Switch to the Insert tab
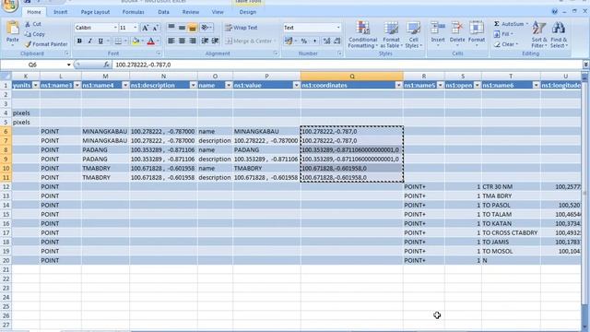Viewport: 590px width, 332px height. point(60,12)
